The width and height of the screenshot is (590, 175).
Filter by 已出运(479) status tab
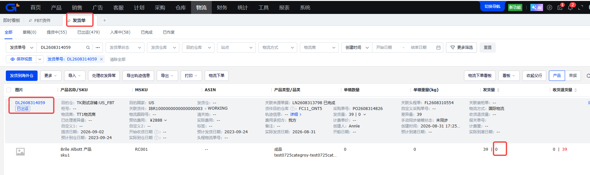point(89,32)
